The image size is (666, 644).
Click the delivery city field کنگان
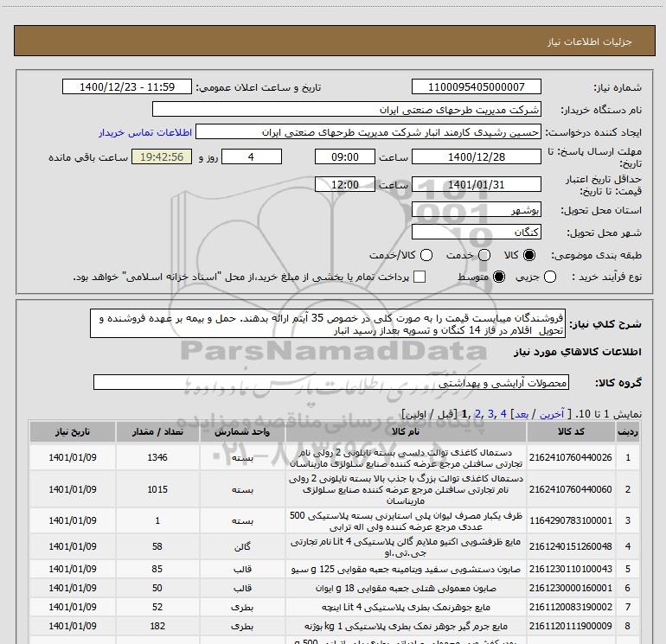(x=476, y=233)
